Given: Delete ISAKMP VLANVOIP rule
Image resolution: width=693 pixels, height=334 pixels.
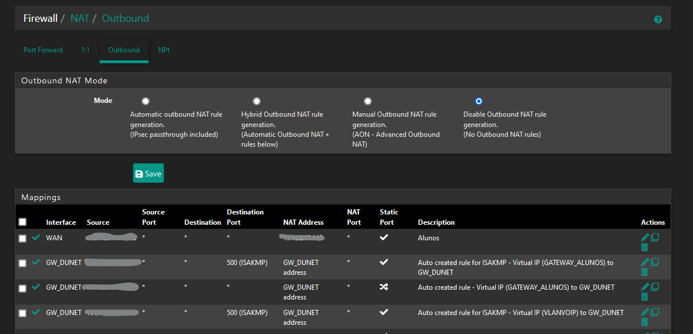Looking at the screenshot, I should [x=645, y=322].
